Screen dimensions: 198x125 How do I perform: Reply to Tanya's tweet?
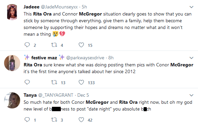tap(27, 120)
